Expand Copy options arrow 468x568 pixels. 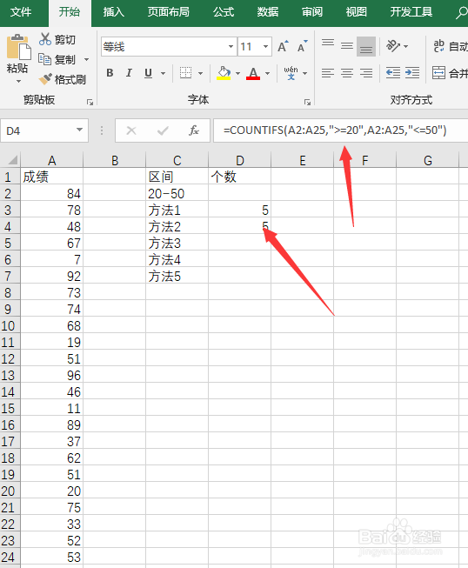point(87,59)
